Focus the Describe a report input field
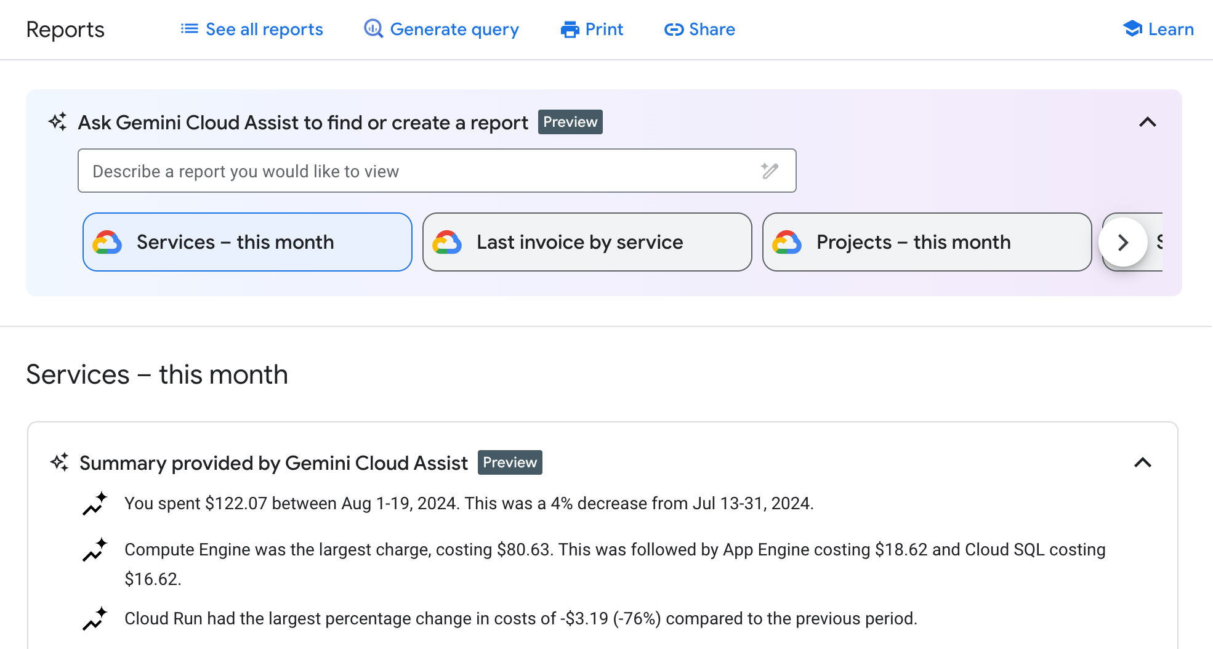Image resolution: width=1213 pixels, height=649 pixels. [x=437, y=171]
